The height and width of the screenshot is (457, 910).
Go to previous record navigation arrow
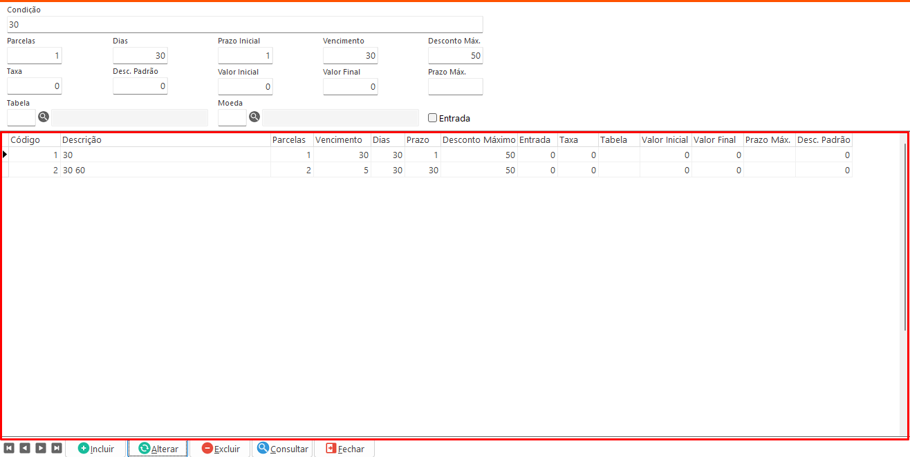click(x=25, y=448)
